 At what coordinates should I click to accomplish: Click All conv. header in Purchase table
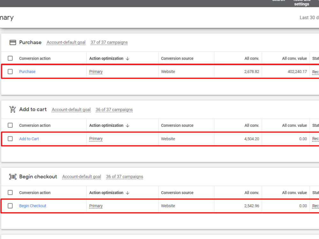pyautogui.click(x=252, y=59)
